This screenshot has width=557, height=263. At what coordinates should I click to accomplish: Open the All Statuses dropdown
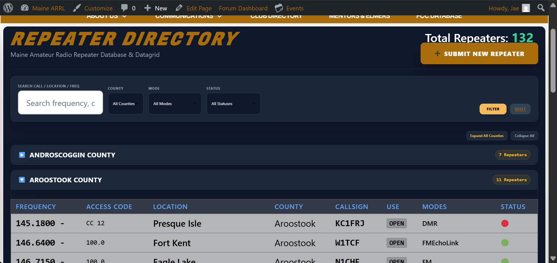point(234,104)
